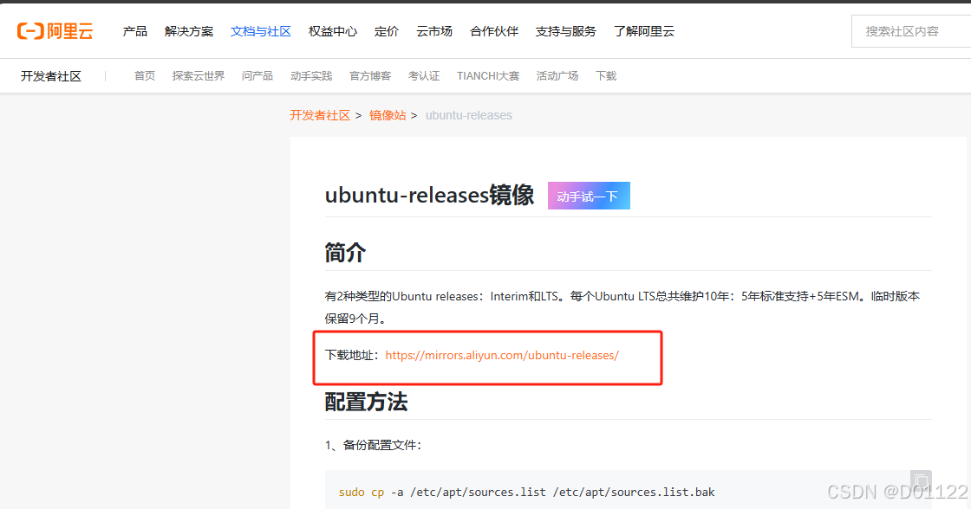Open 动手实践 section

tap(311, 76)
